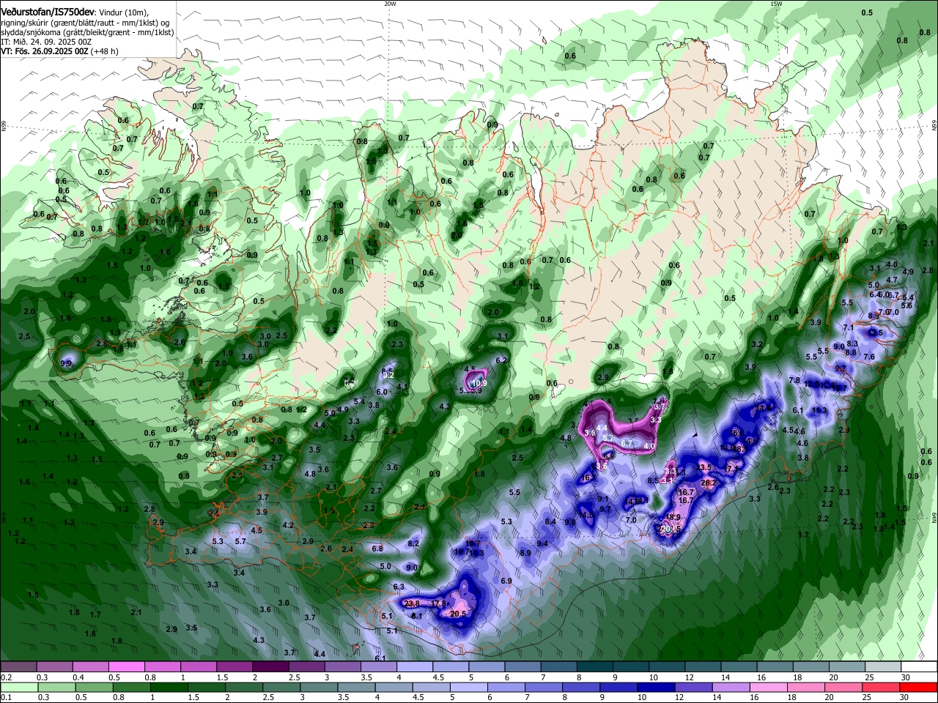Screen dimensions: 938x703
Task: Click the '(+48 h)' forecast offset text
Action: pos(106,52)
